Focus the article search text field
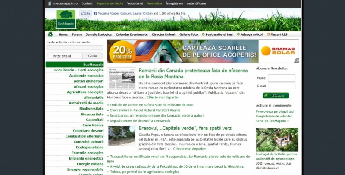345x175 pixels. 75,48
